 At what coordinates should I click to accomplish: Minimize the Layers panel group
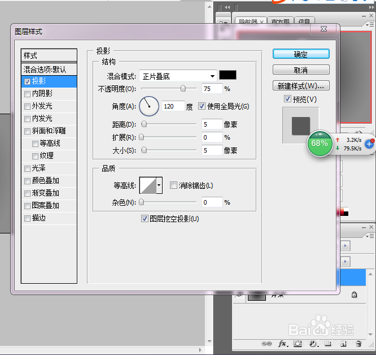click(364, 227)
